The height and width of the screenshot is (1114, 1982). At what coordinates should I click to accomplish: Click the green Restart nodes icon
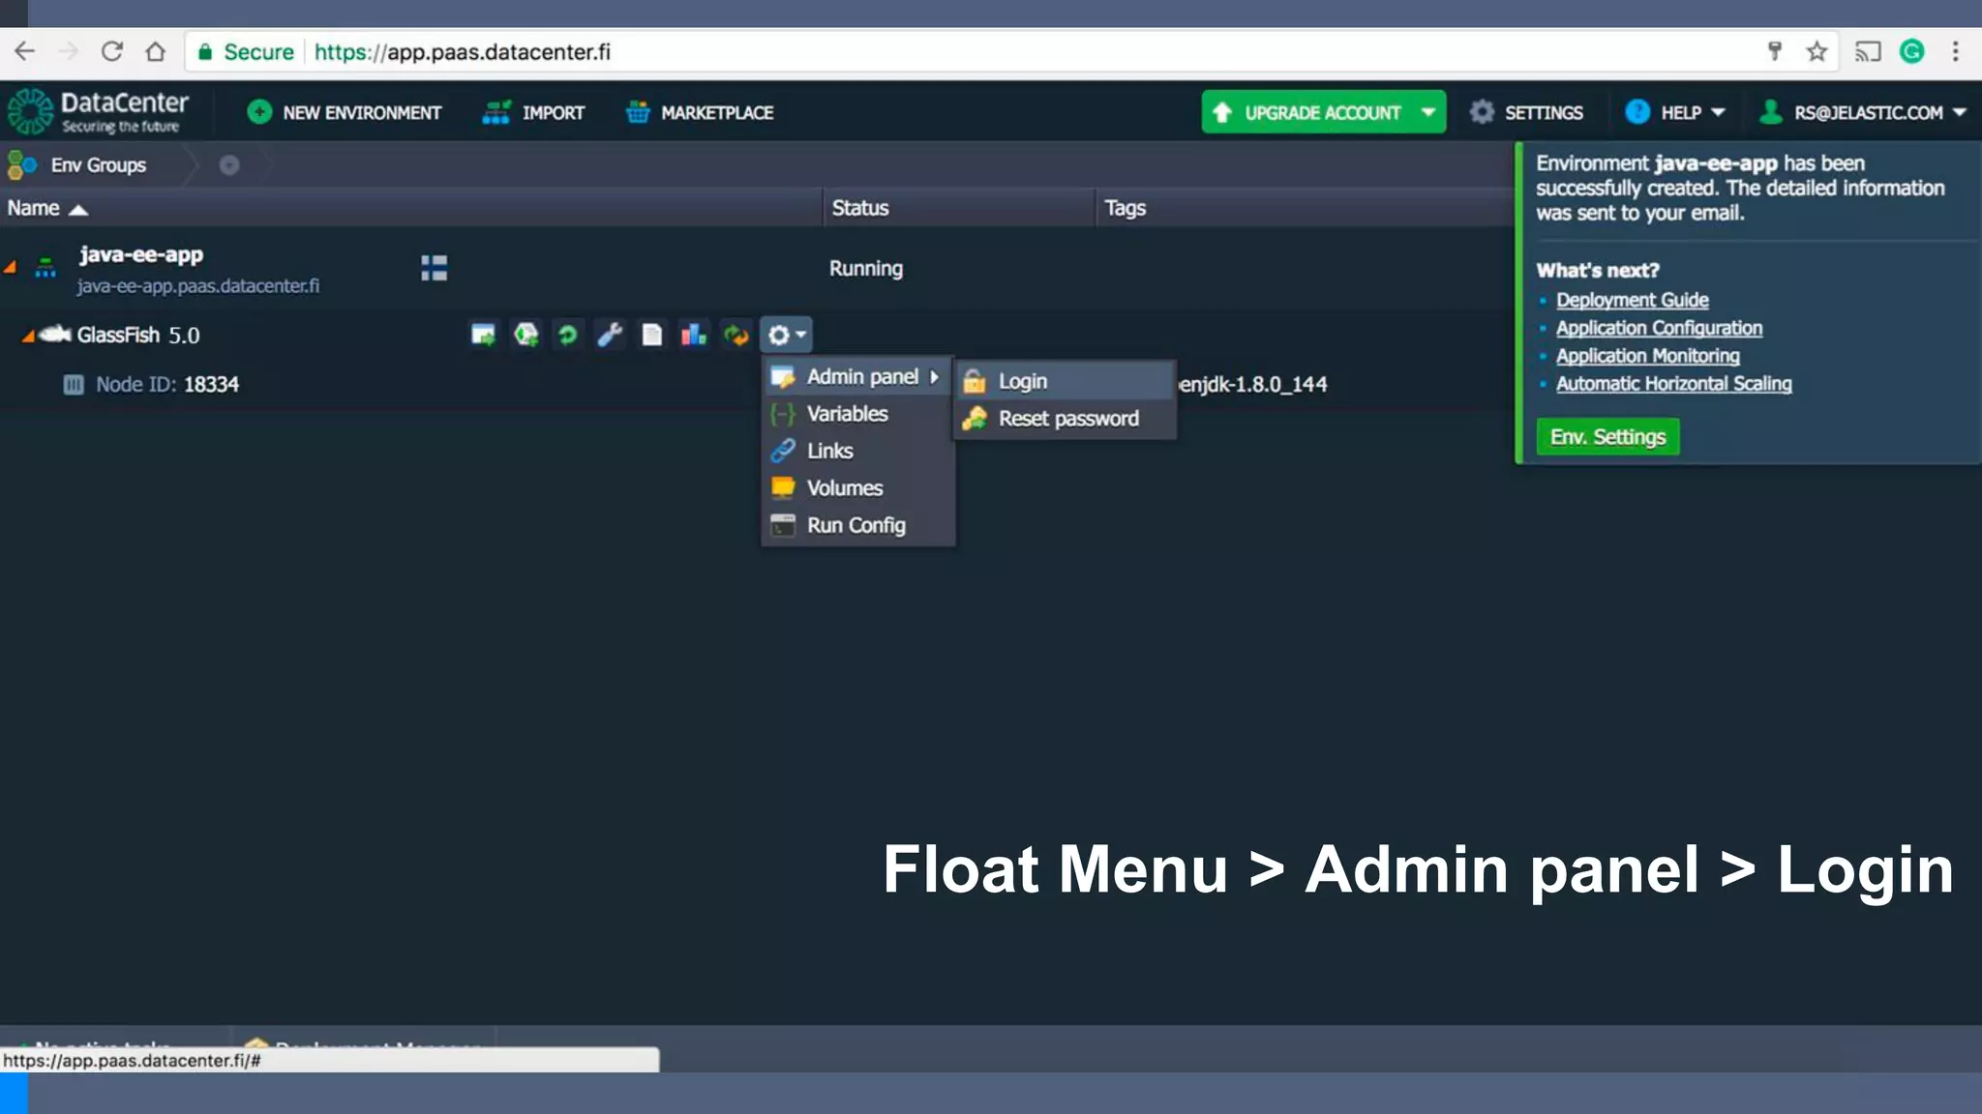pos(568,335)
